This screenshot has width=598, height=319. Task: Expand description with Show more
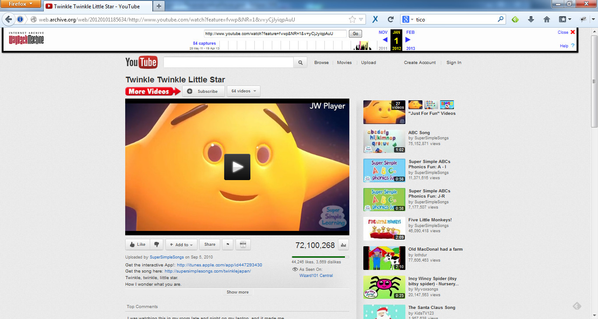tap(238, 292)
